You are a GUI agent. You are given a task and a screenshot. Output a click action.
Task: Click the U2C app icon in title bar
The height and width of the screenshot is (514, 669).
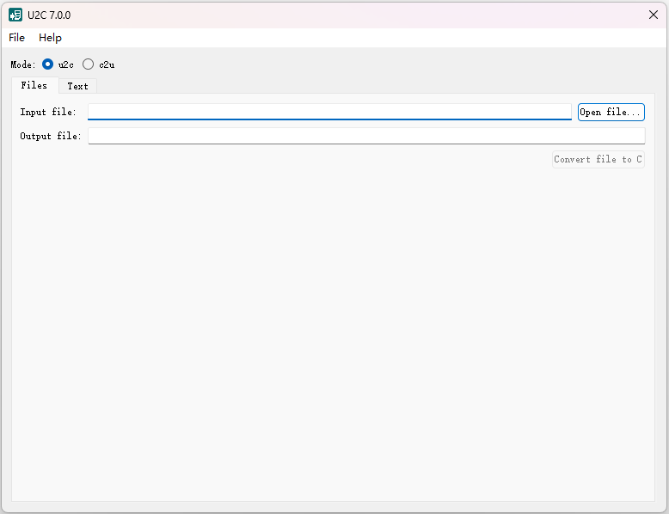coord(15,15)
